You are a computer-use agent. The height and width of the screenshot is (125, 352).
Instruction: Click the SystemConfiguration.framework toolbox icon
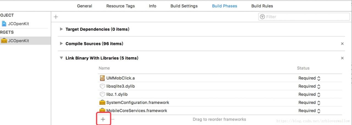point(103,103)
